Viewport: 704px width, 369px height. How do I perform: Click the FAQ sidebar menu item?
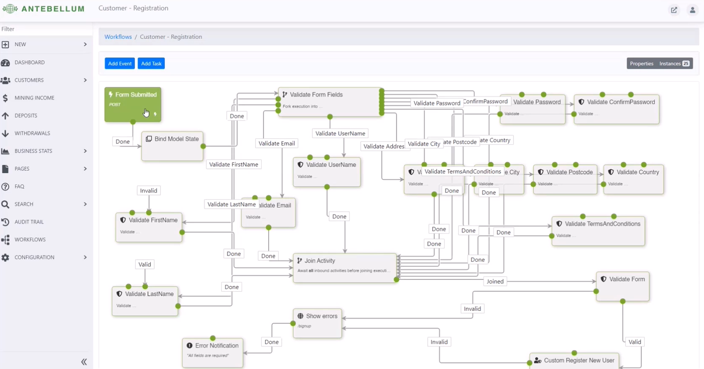[x=46, y=187]
